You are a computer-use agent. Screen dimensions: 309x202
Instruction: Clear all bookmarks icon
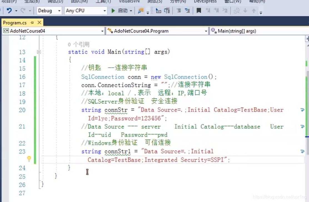pyautogui.click(x=225, y=11)
